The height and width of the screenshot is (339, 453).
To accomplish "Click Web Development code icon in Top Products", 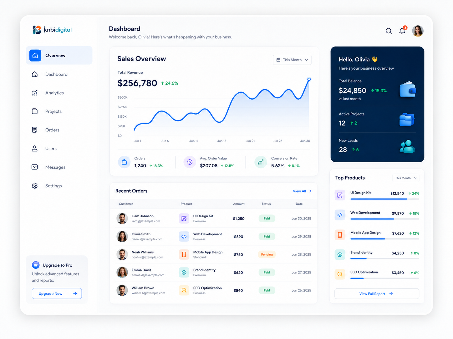I will [340, 215].
